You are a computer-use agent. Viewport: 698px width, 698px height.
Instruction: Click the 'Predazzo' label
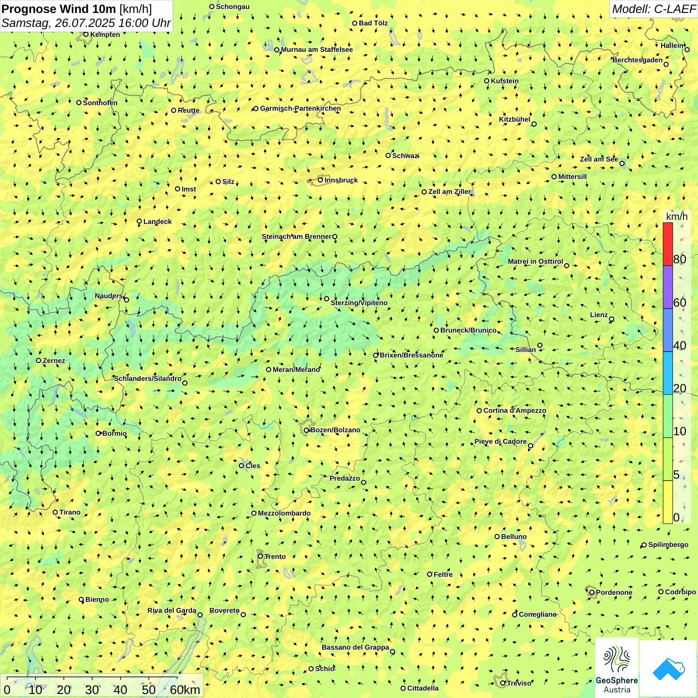click(345, 478)
